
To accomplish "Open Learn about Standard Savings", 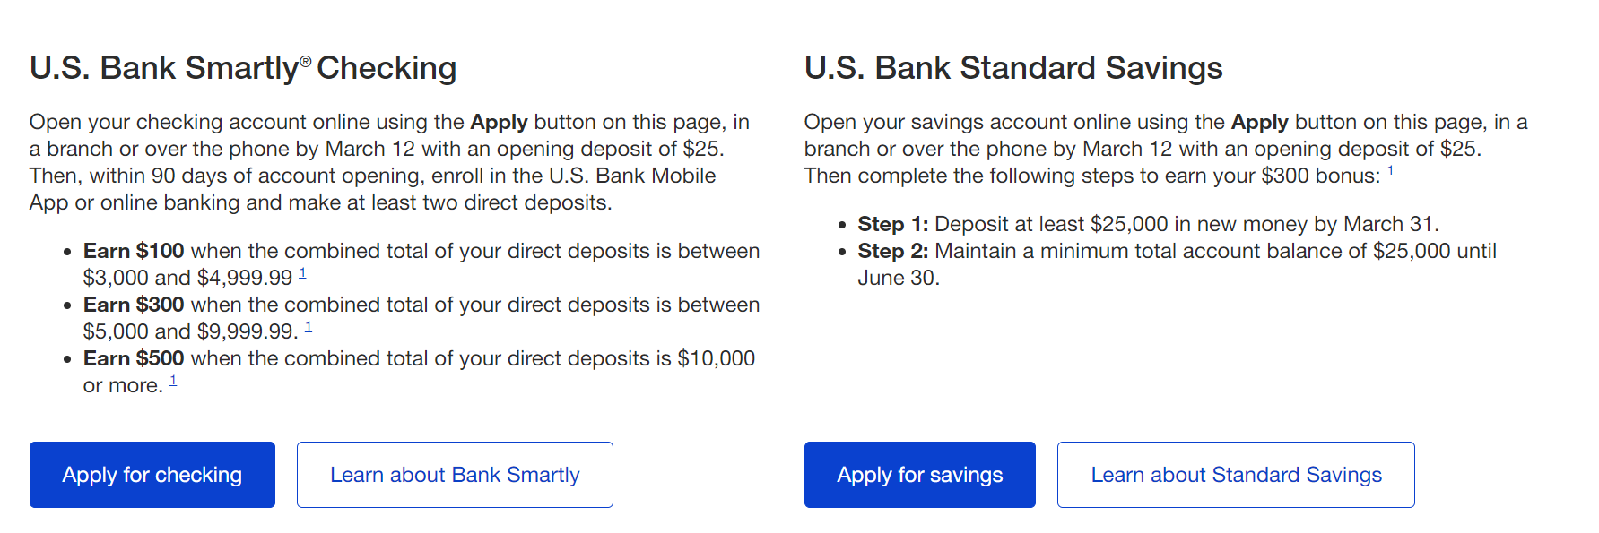I will 1236,475.
